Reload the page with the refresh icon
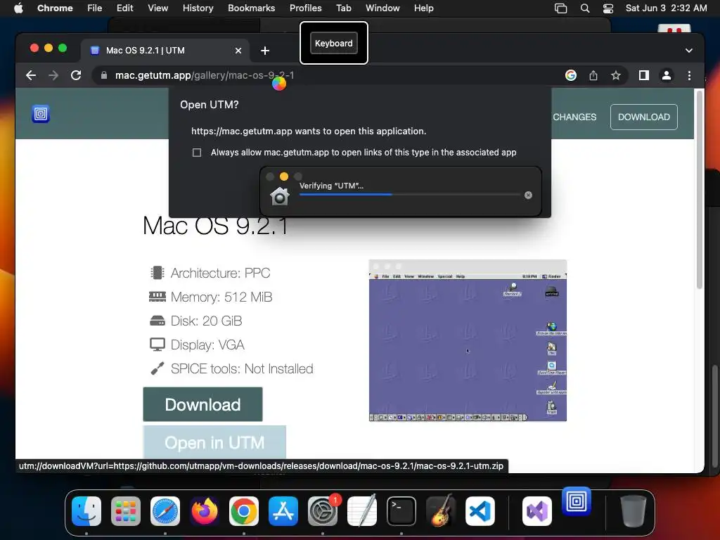 pyautogui.click(x=76, y=75)
